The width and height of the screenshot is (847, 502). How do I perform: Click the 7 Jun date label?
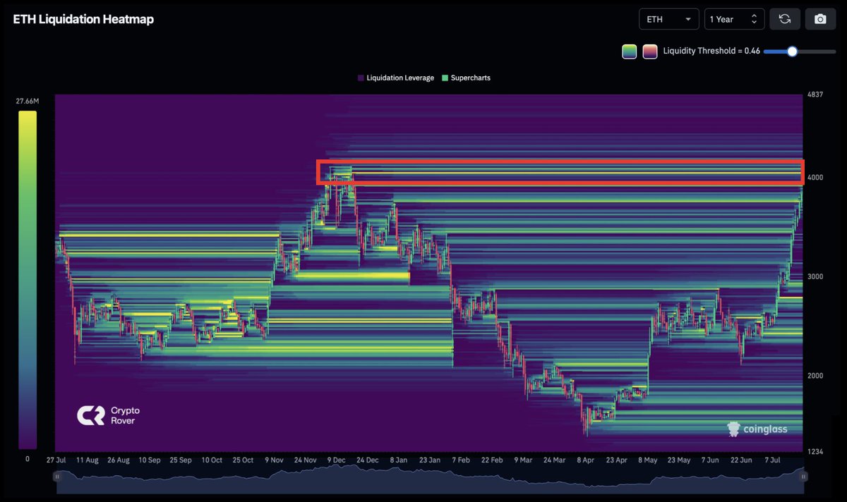click(x=709, y=460)
